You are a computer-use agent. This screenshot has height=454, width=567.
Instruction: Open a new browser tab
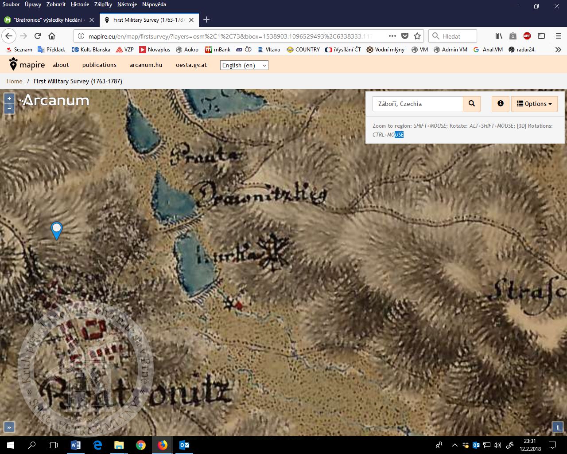(x=206, y=20)
